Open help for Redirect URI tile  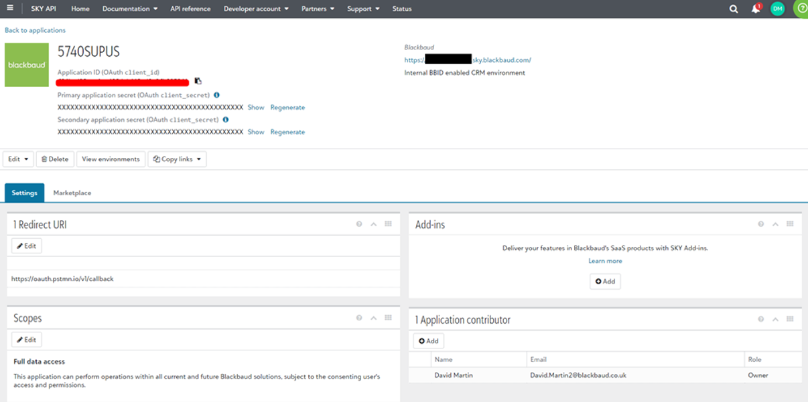click(359, 224)
